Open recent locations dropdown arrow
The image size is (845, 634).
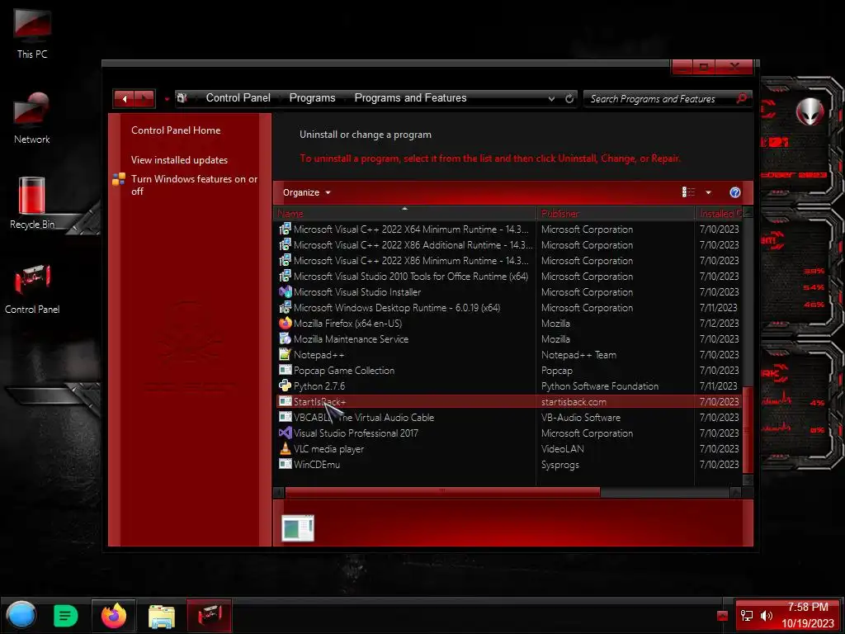pyautogui.click(x=167, y=99)
